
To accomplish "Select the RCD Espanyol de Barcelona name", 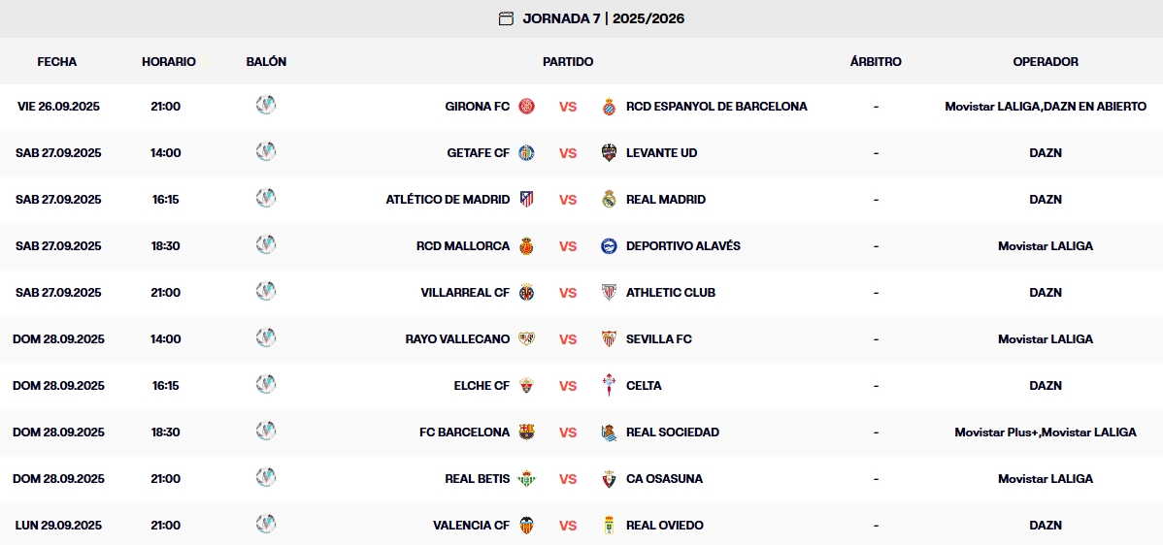I will coord(716,107).
